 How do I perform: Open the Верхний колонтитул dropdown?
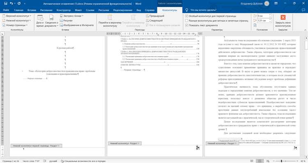point(17,16)
